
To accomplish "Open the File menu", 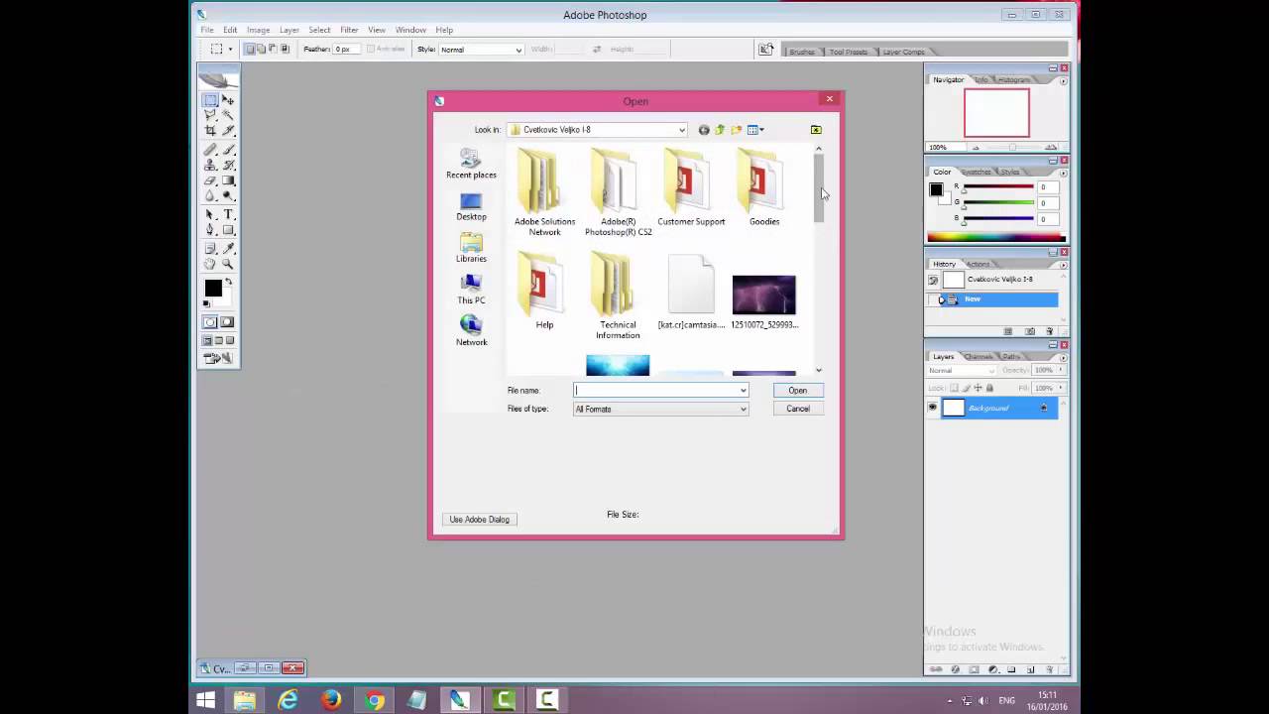I will [x=207, y=30].
